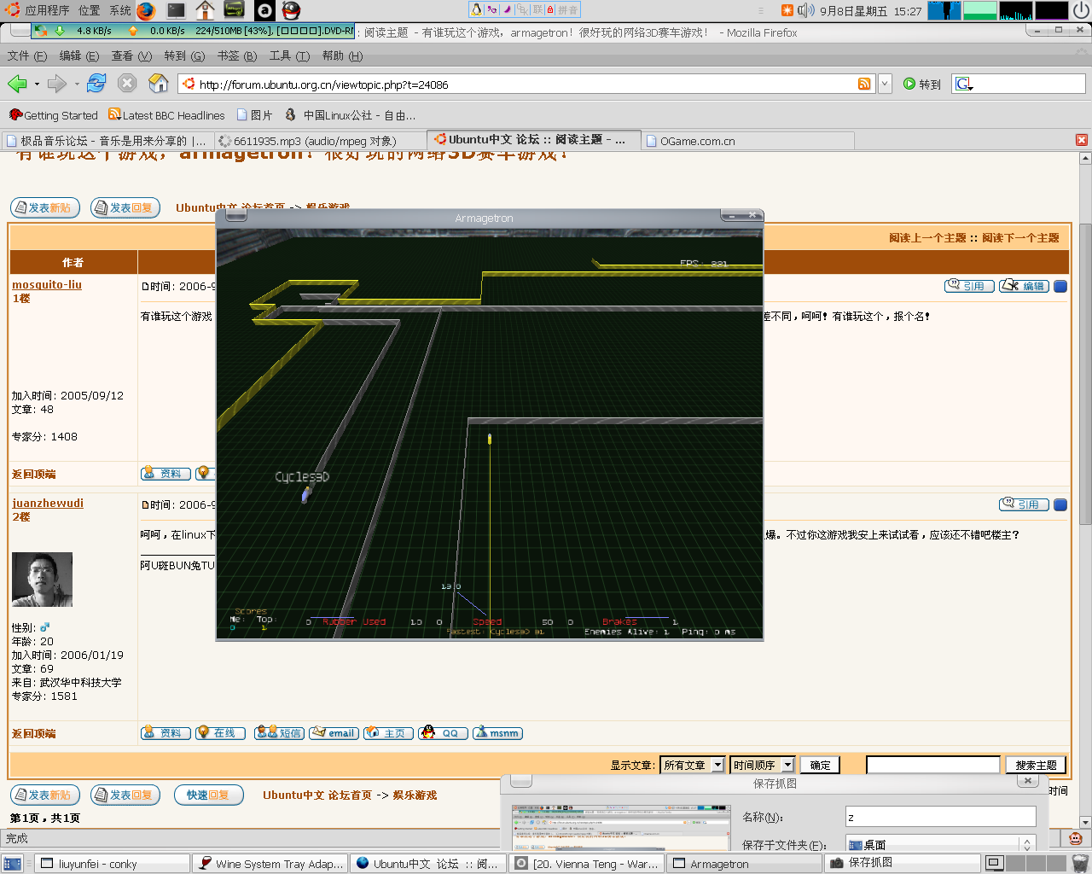
Task: Click the 在线 online status icon for juanzhewudi
Action: point(220,733)
